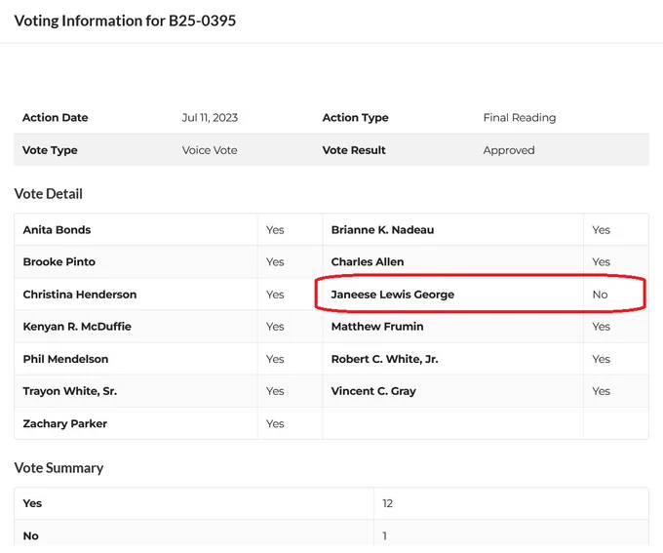Click the Yes vote beside Kenyan R. McDuffie

click(x=275, y=327)
